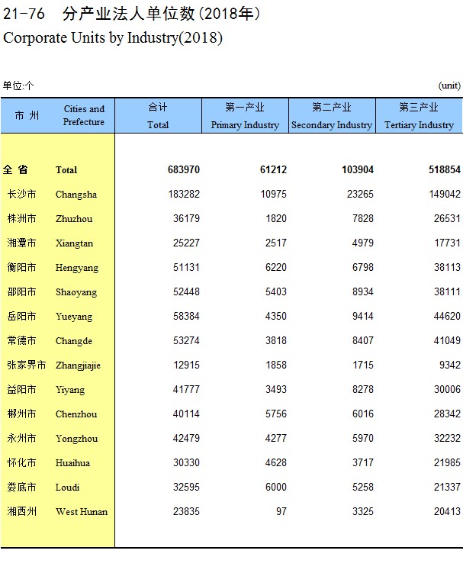The width and height of the screenshot is (463, 573).
Task: Click Shaoyang's tertiary value 38111
Action: pyautogui.click(x=447, y=292)
